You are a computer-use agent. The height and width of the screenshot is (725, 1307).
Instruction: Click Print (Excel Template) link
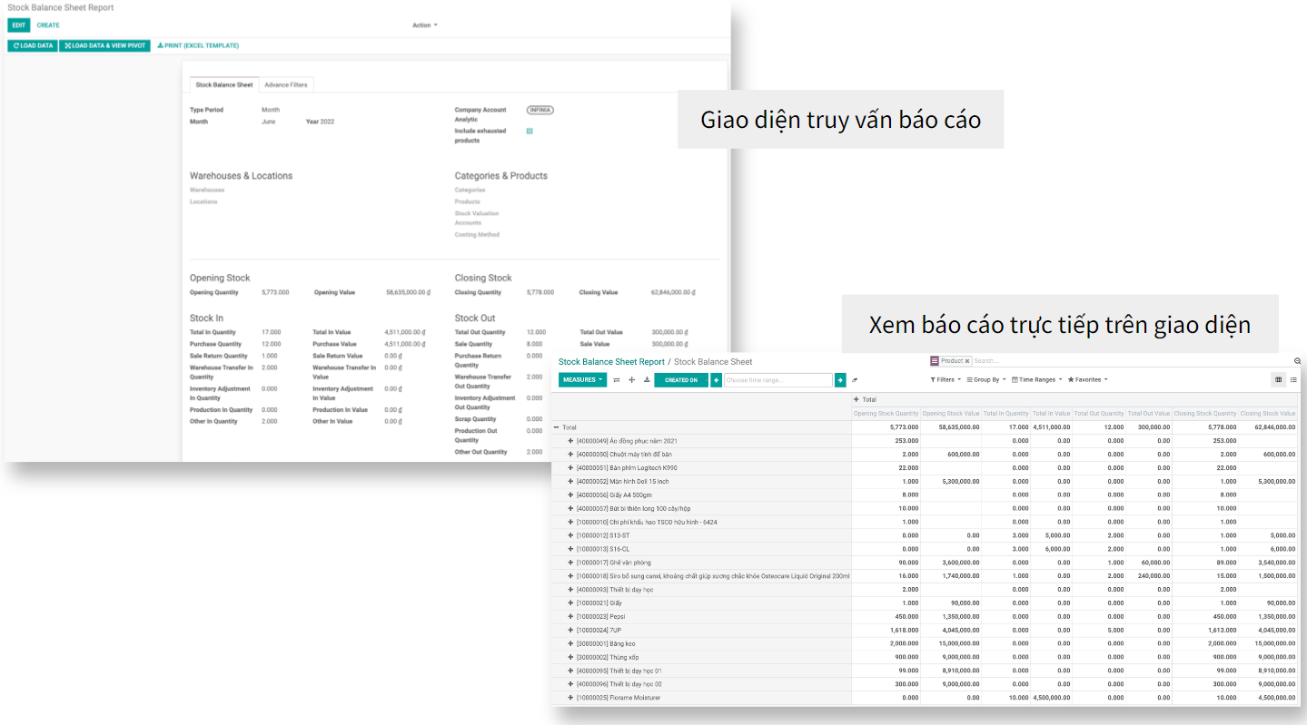198,45
